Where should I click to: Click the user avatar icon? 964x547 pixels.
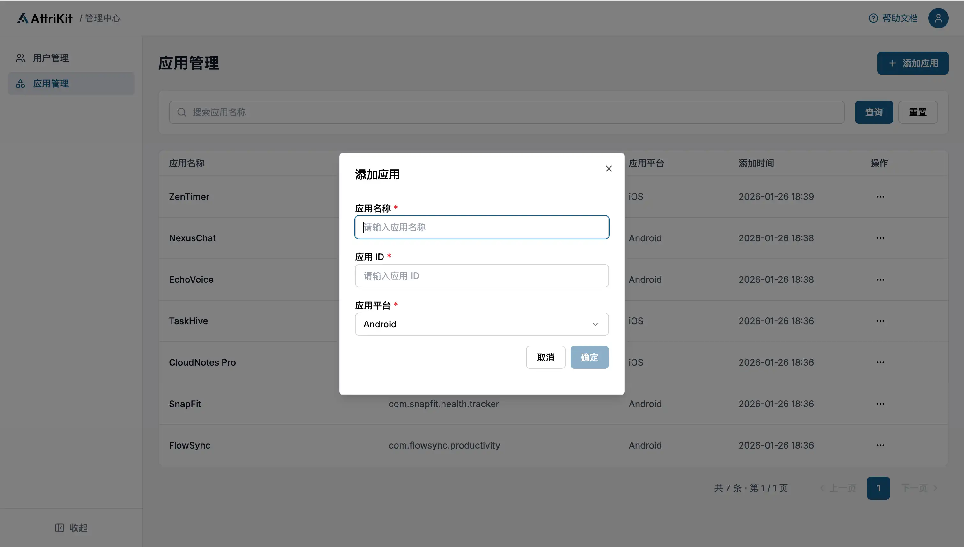pyautogui.click(x=938, y=18)
